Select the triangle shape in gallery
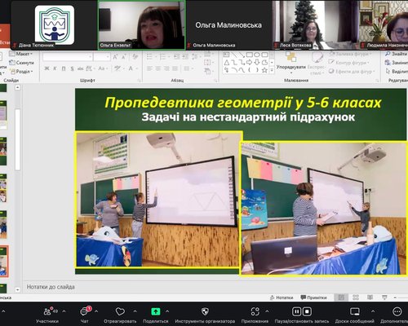Image resolution: width=408 pixels, height=326 pixels. [x=226, y=63]
